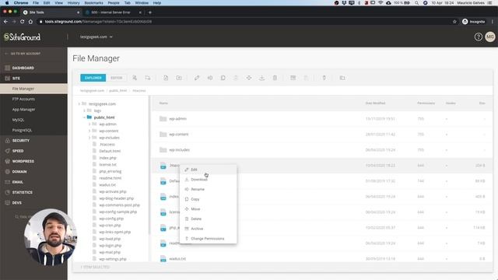
Task: Collapse the testgogeek.com root tree node
Action: [x=79, y=103]
